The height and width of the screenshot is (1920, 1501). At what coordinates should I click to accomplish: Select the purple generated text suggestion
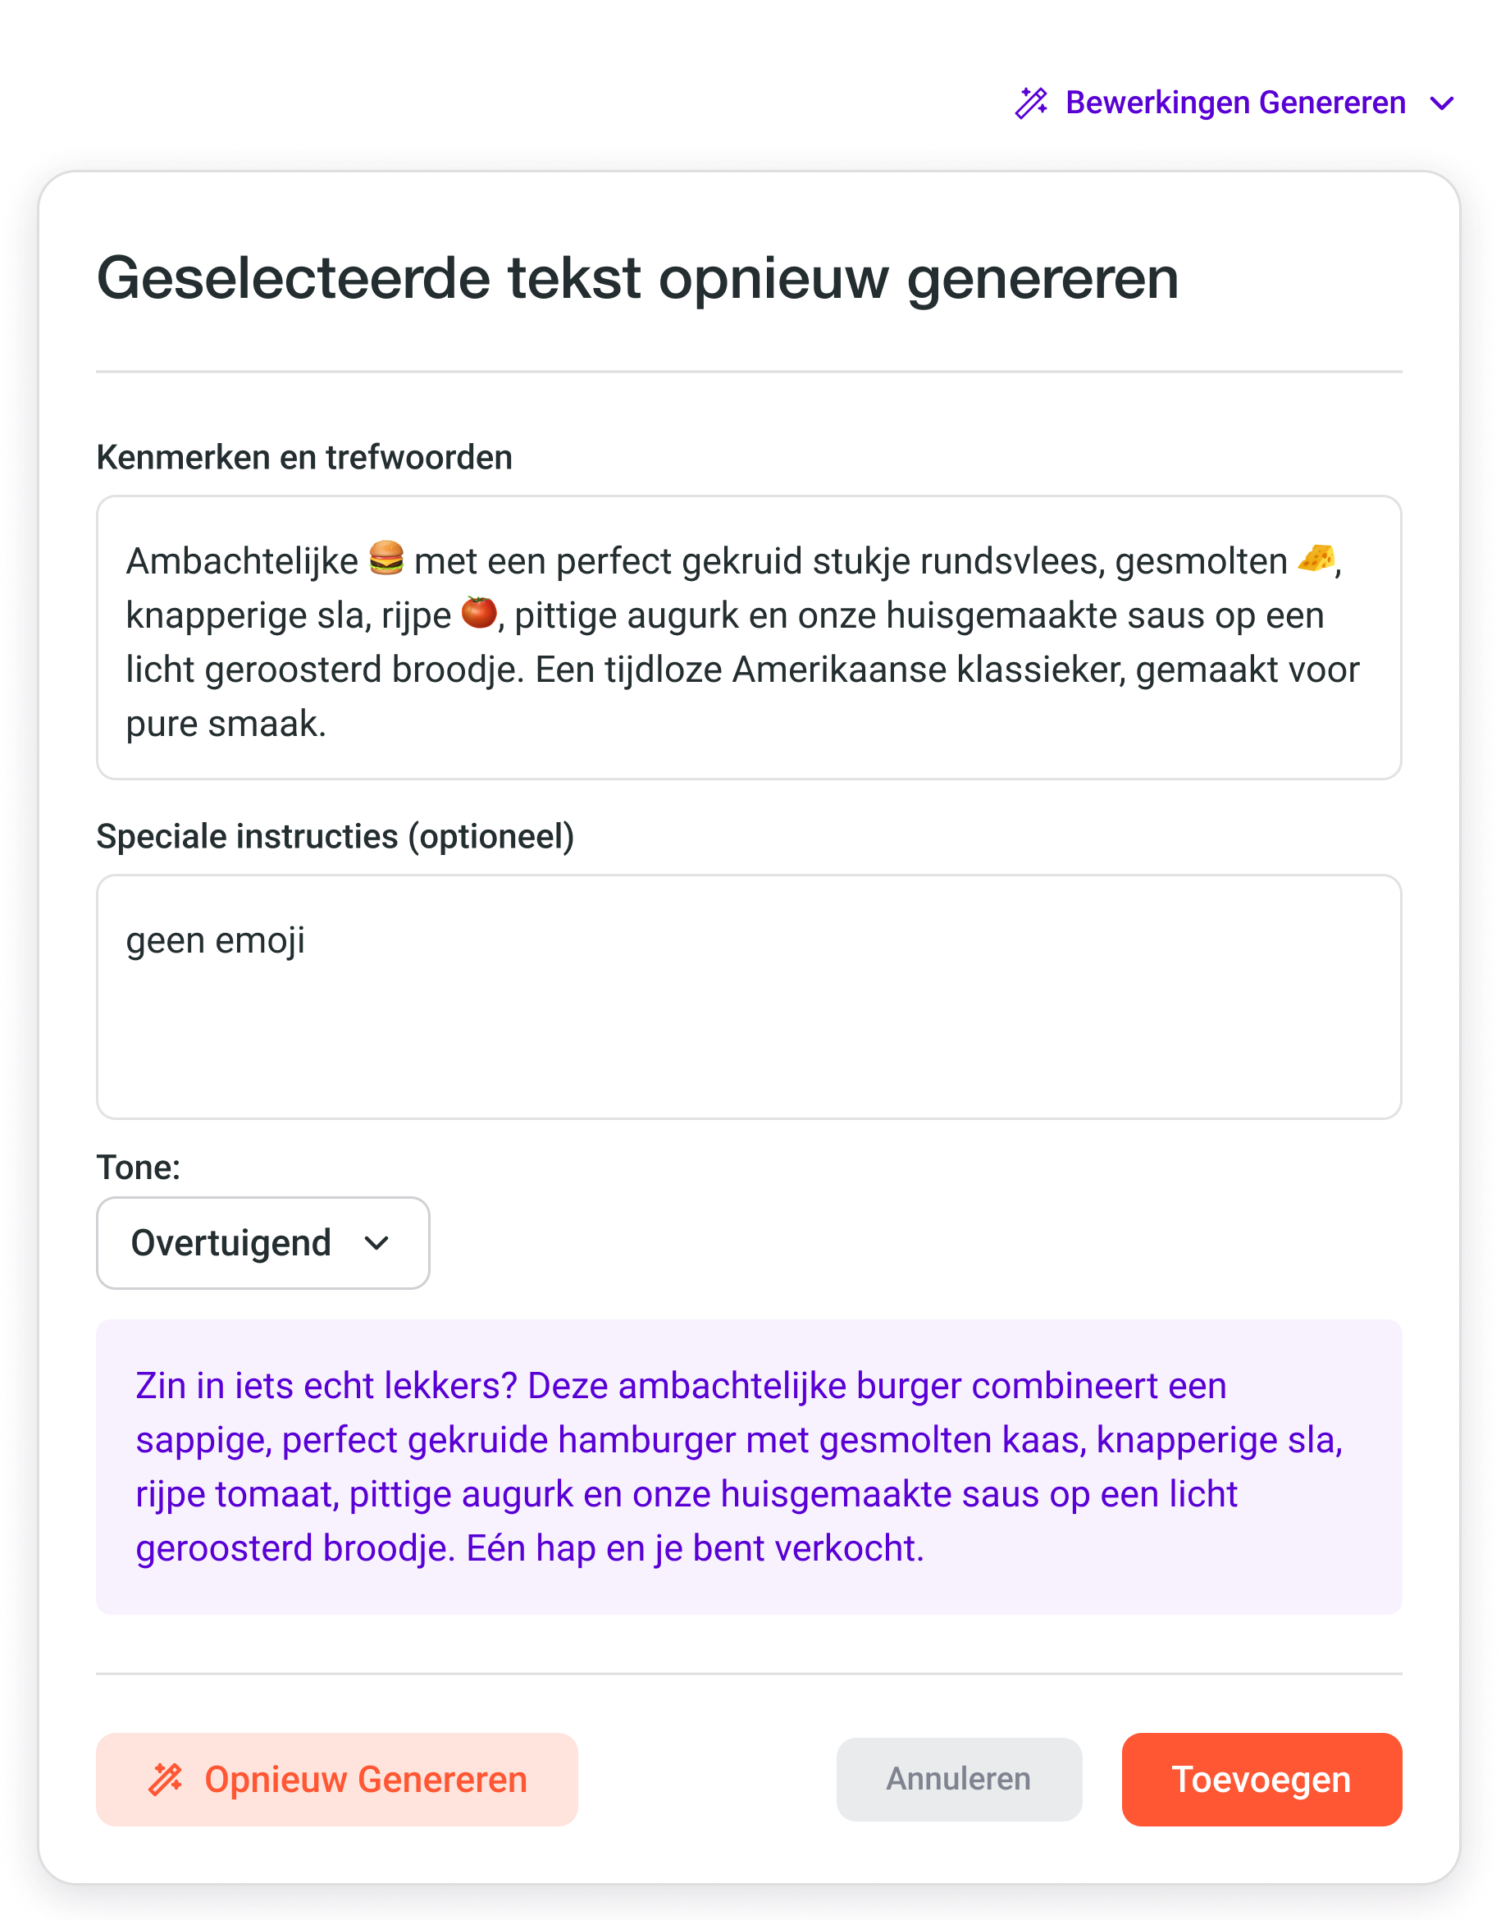(x=748, y=1466)
